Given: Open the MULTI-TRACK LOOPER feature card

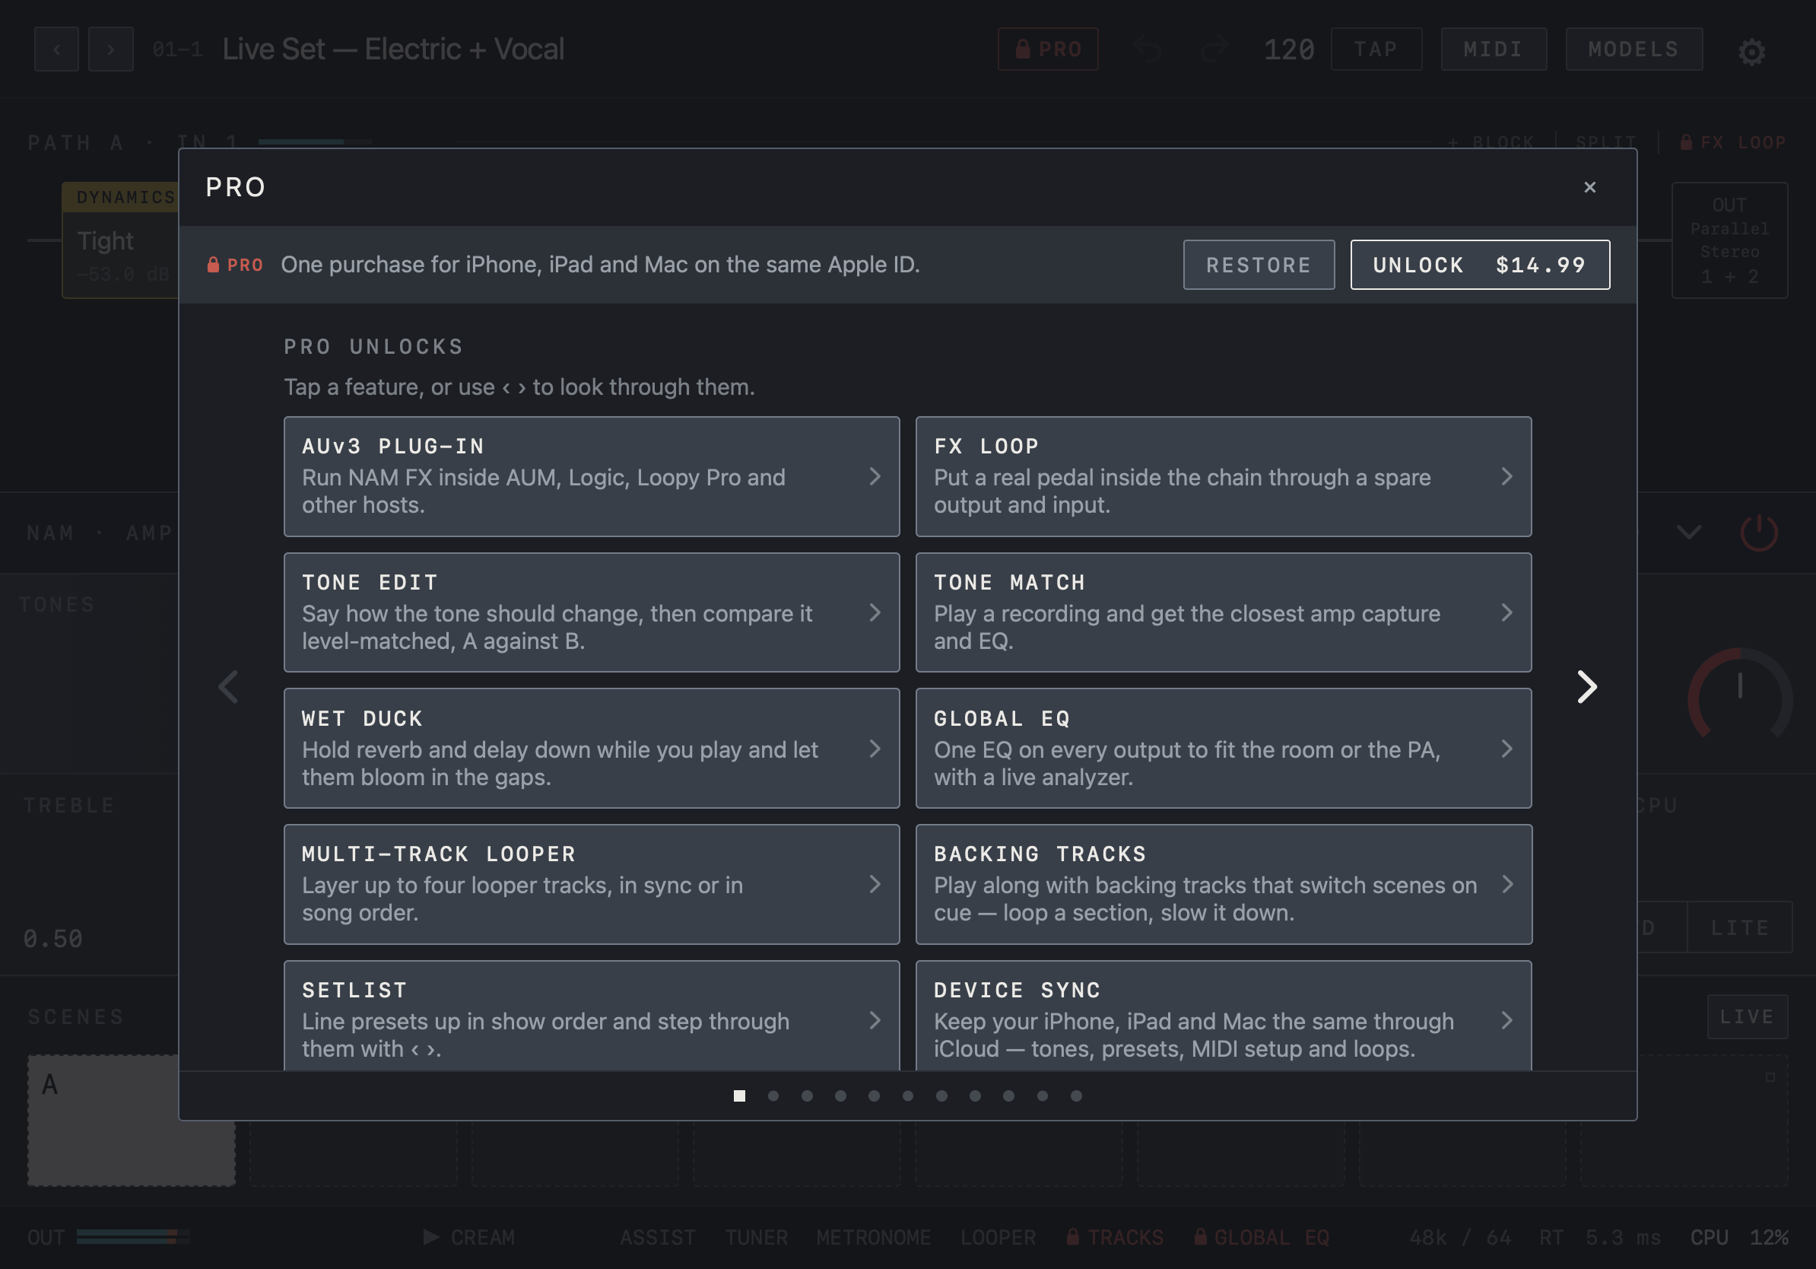Looking at the screenshot, I should coord(592,885).
